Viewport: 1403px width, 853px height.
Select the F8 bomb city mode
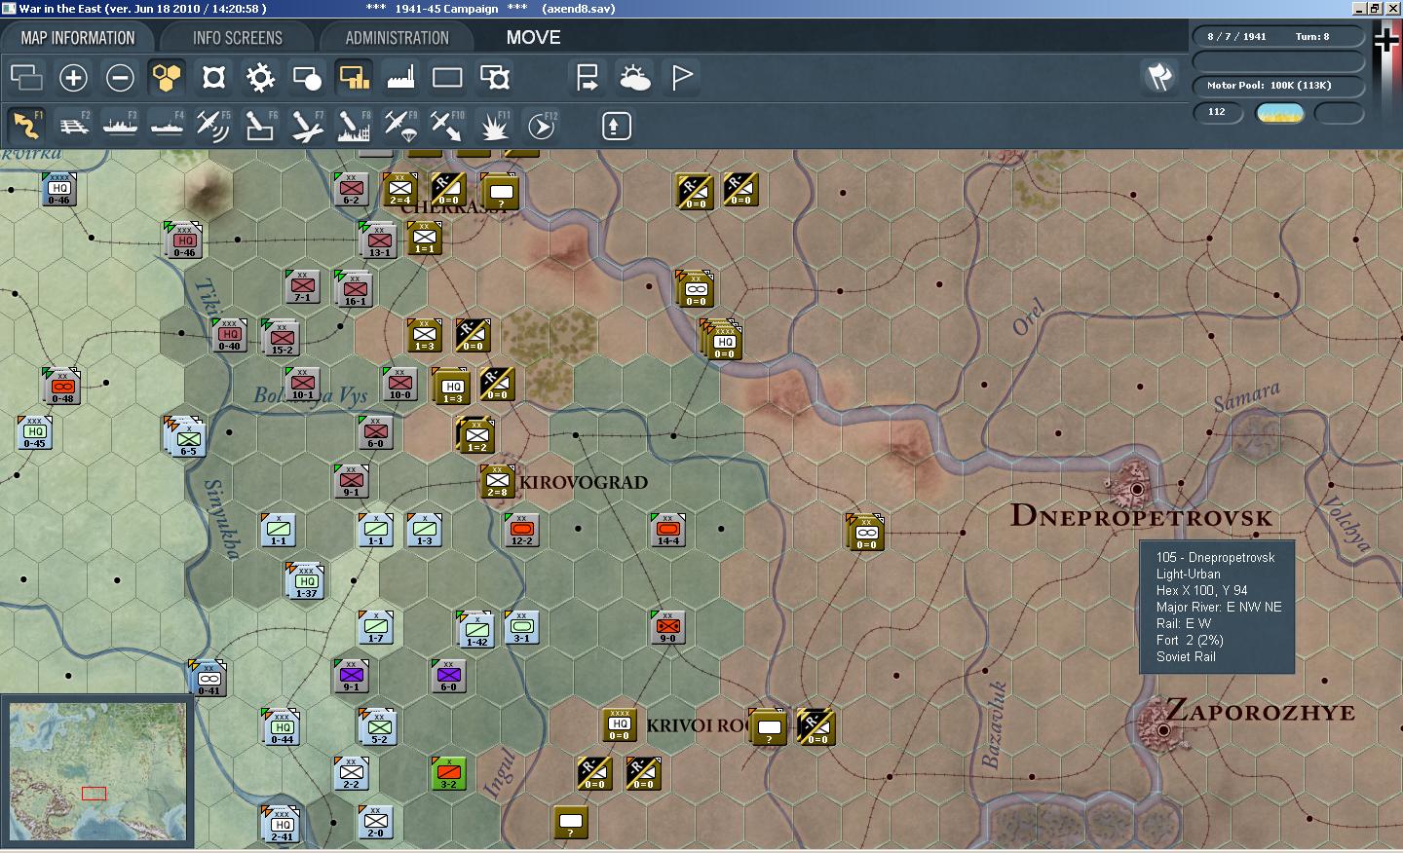(x=354, y=126)
